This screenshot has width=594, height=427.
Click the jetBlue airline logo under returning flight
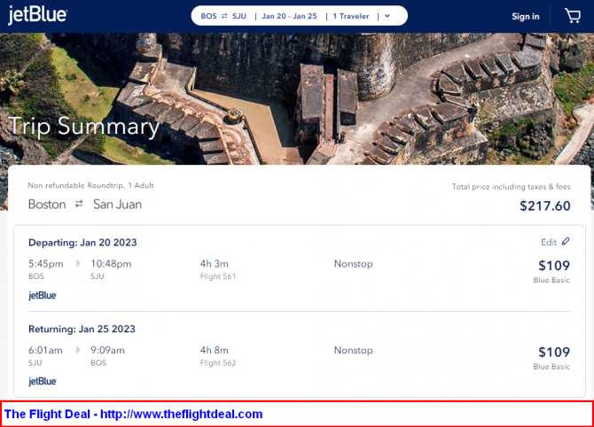tap(43, 381)
